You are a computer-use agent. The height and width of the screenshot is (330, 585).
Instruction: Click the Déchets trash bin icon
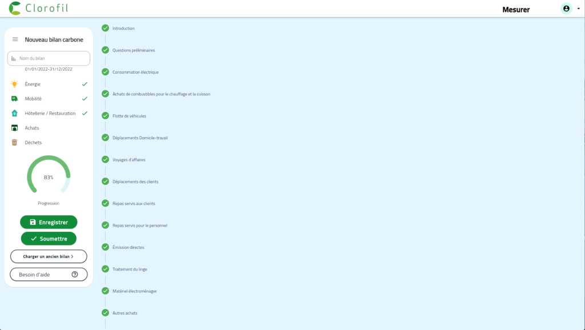pos(14,143)
